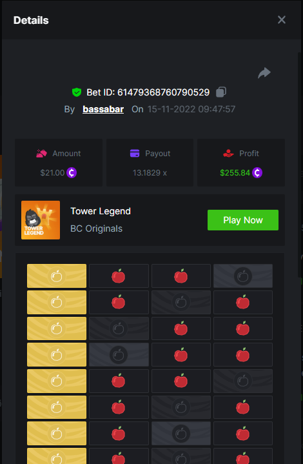Click the grey apple tile in the top row
This screenshot has width=303, height=464.
tap(243, 276)
